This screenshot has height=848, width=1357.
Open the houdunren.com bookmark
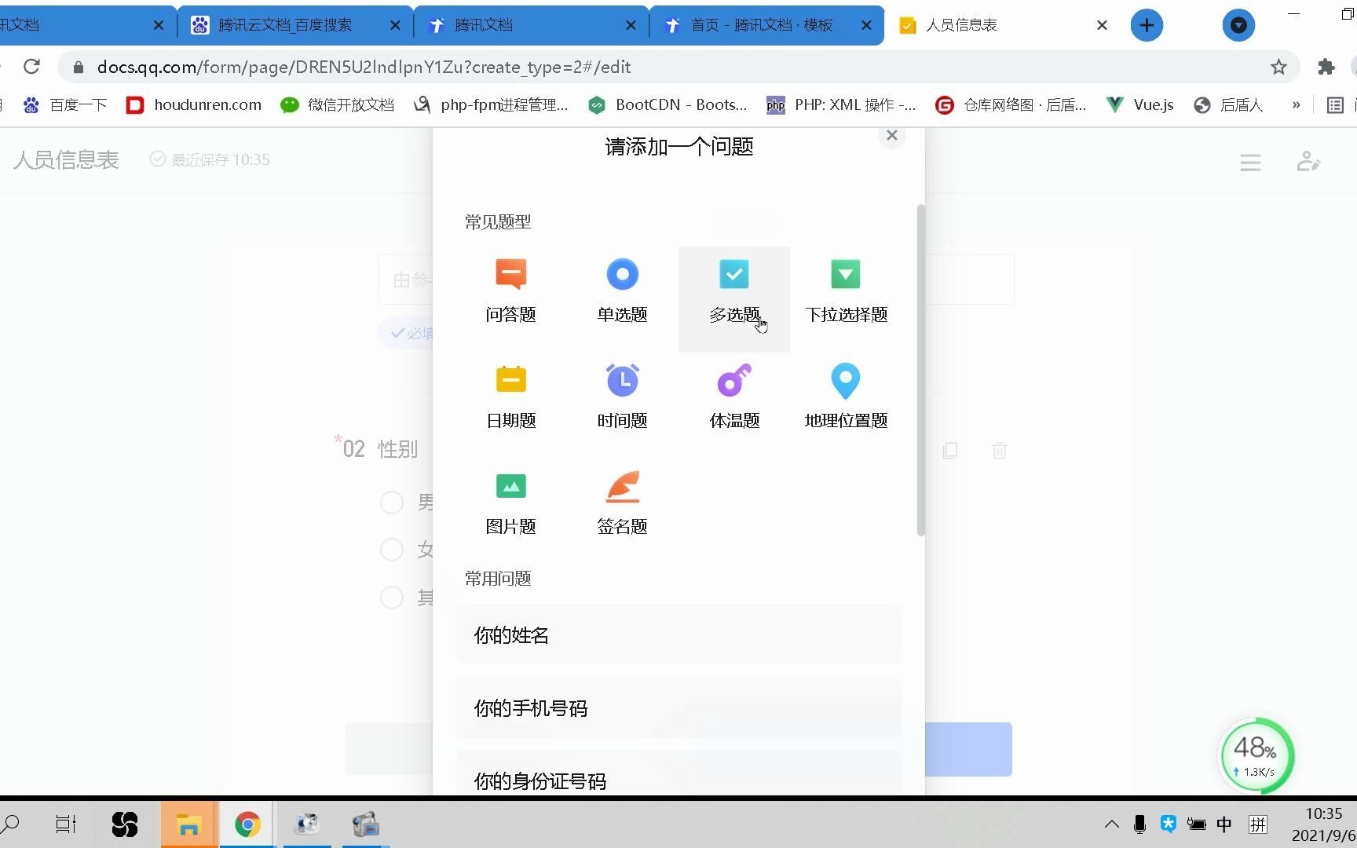tap(194, 104)
